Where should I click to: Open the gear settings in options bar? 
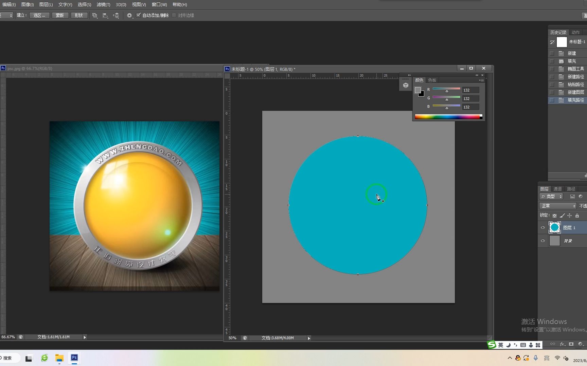tap(129, 16)
